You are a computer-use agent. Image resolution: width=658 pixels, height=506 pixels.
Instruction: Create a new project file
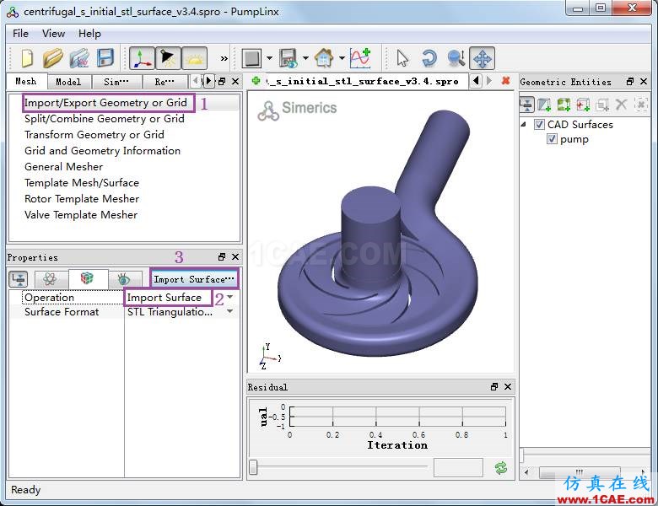click(x=27, y=58)
